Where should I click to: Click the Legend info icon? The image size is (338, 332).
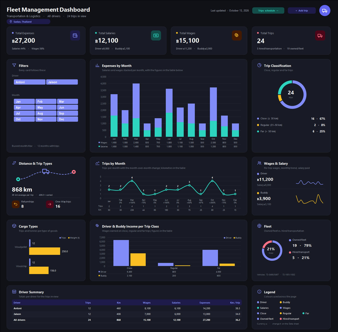[x=259, y=292]
